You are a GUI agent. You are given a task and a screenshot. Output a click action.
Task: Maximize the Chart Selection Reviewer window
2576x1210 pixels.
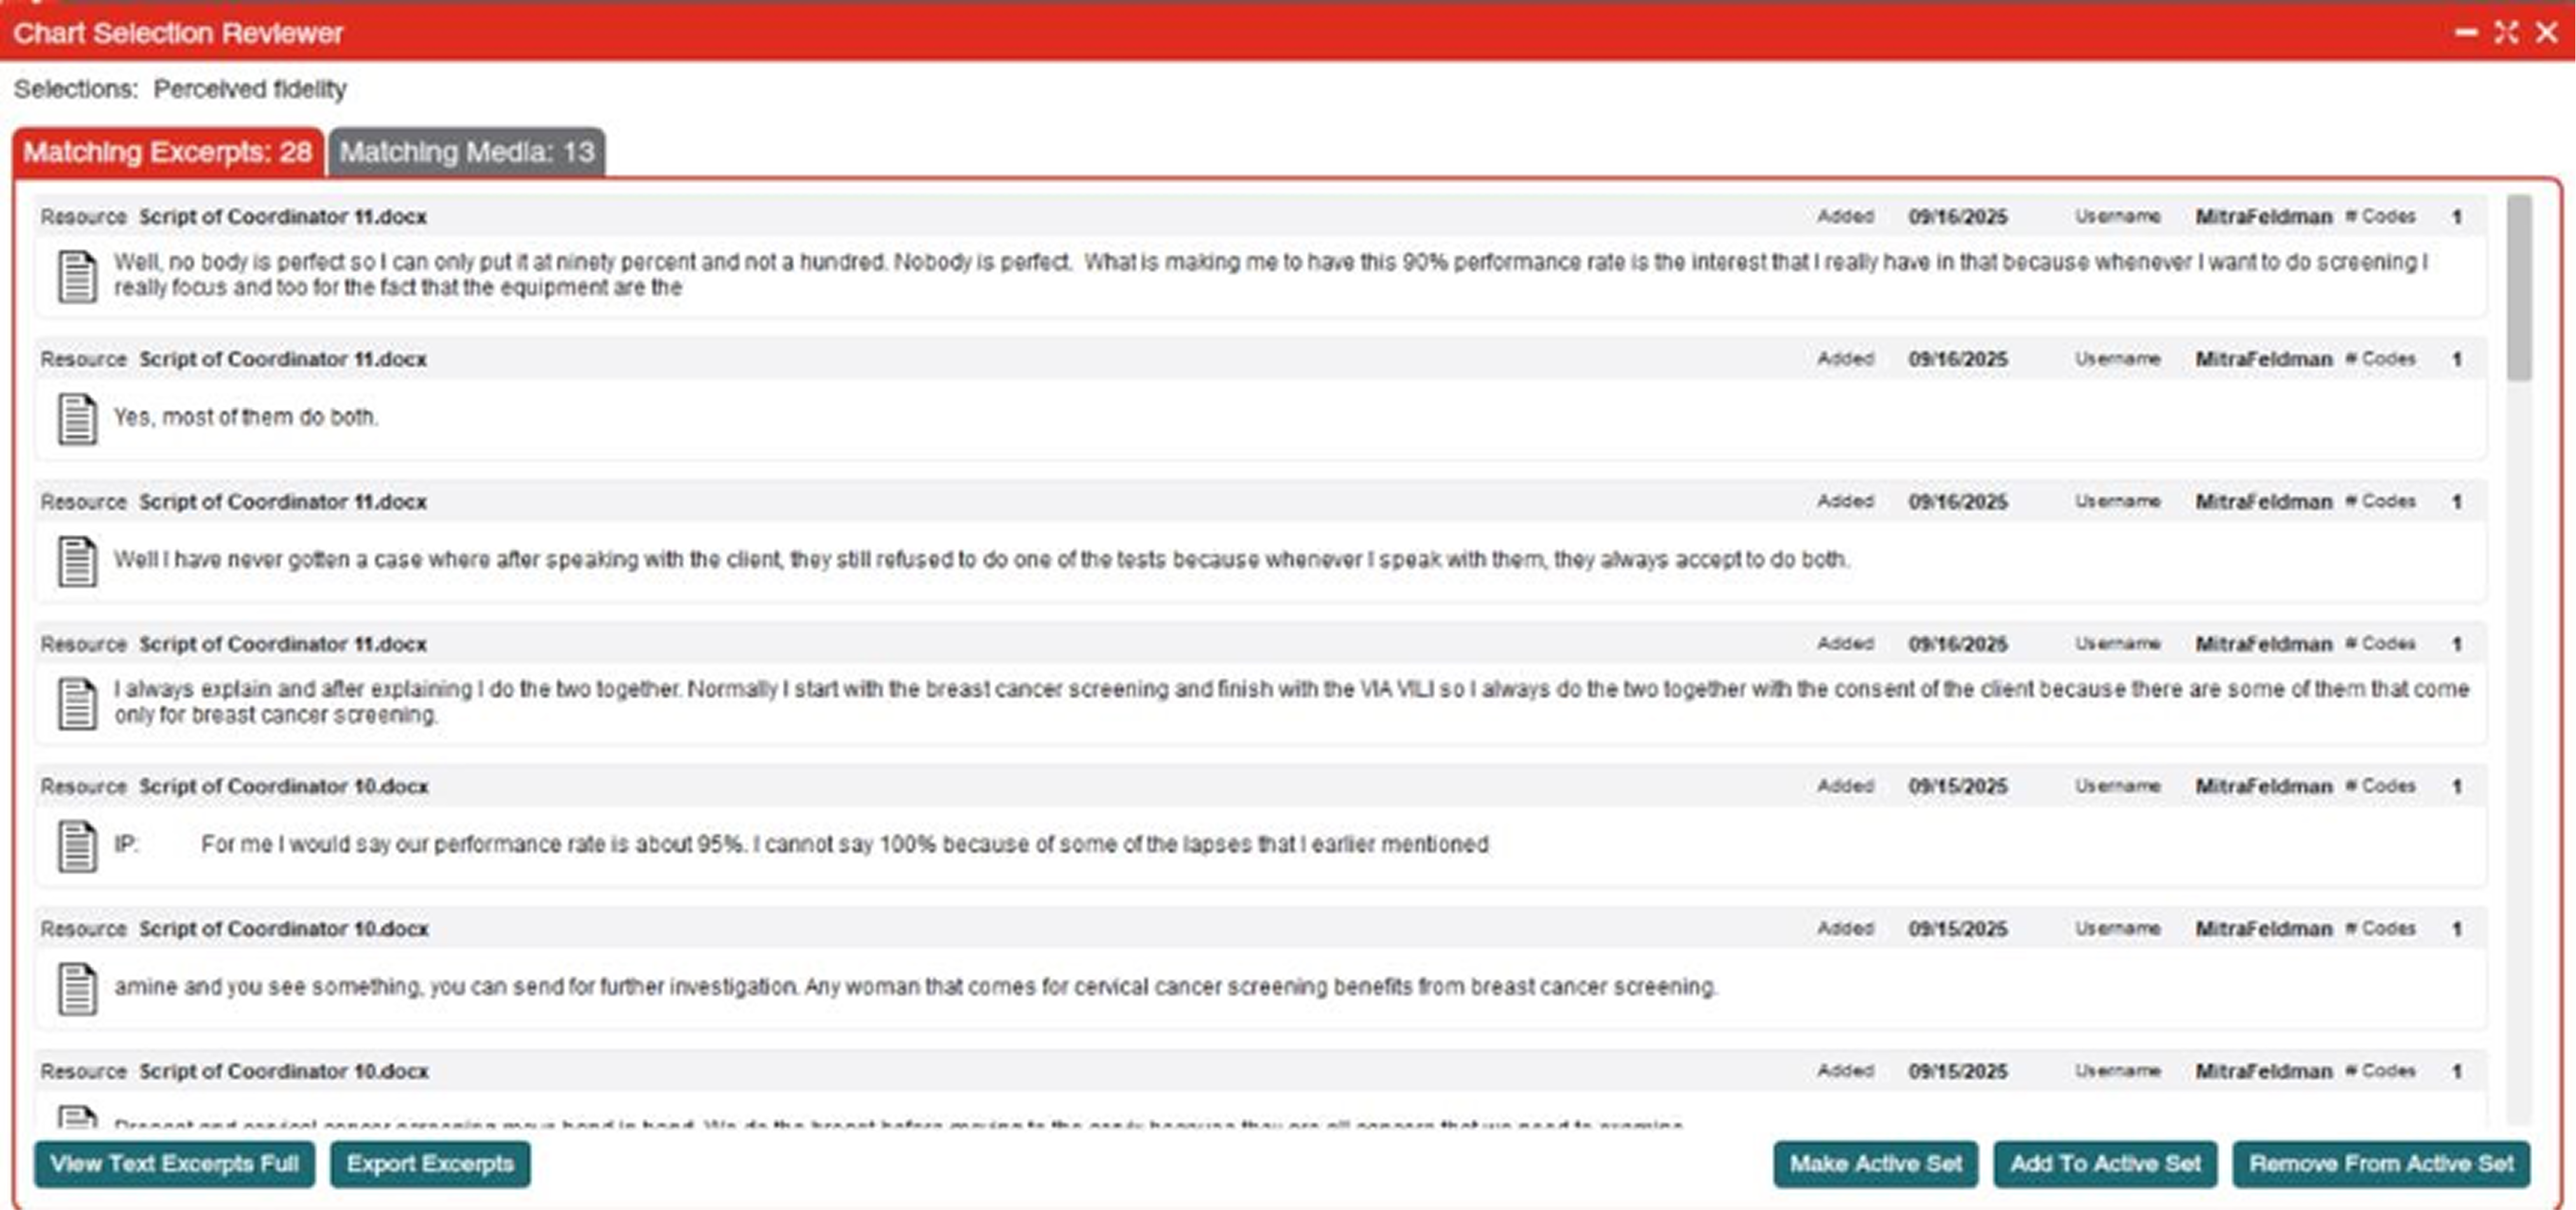point(2505,32)
